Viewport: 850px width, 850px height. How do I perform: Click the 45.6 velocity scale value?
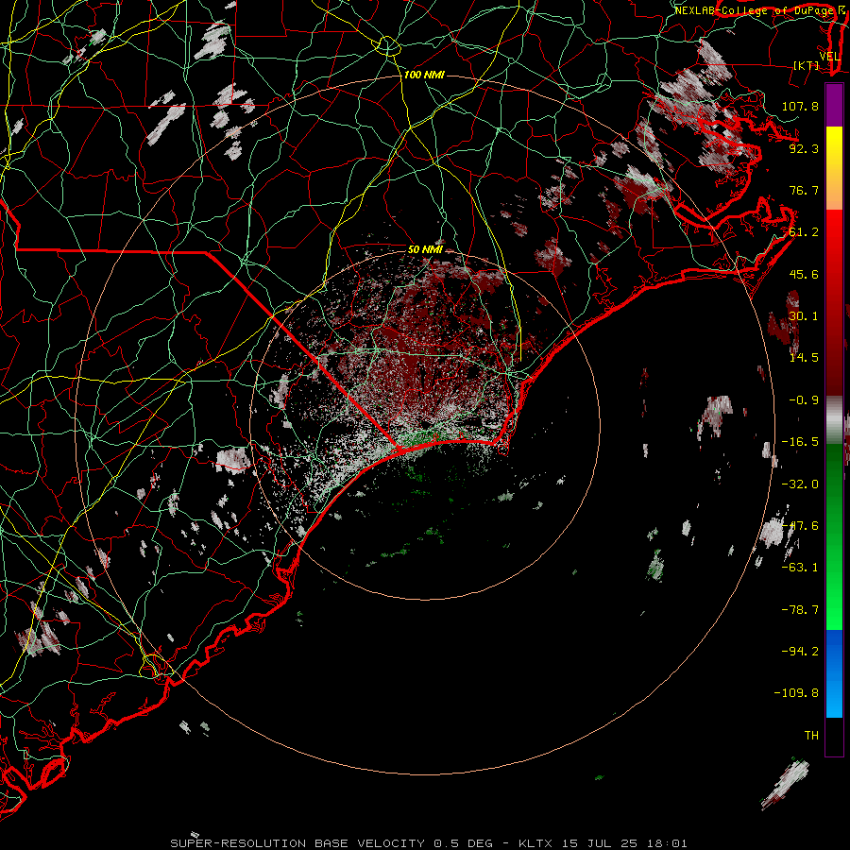tap(804, 274)
